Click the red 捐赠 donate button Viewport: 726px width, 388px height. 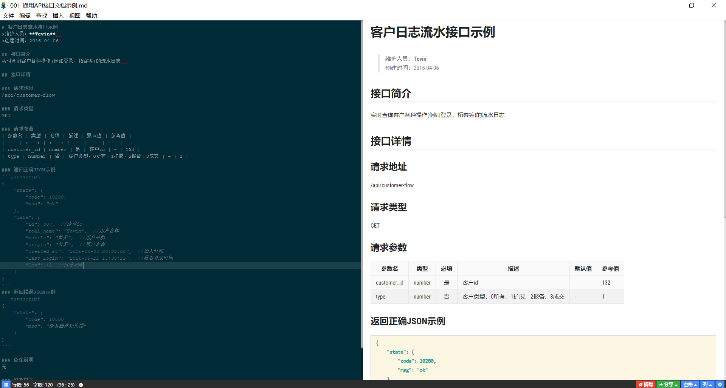(x=646, y=385)
